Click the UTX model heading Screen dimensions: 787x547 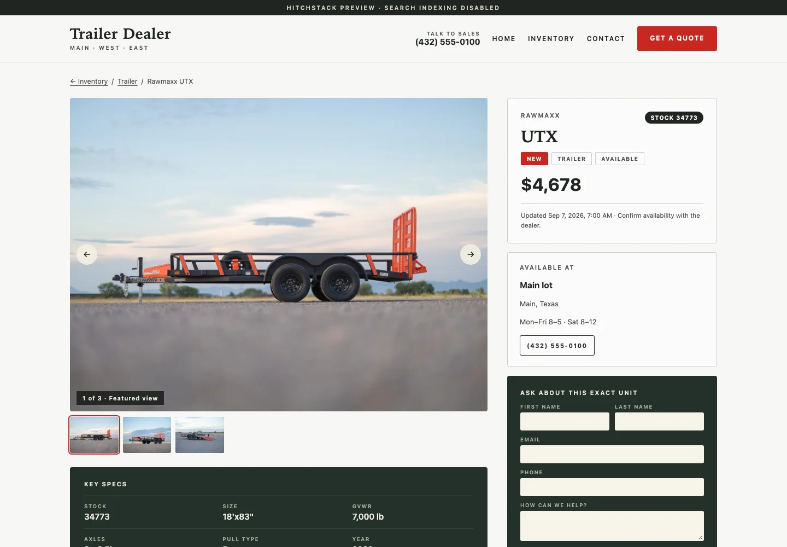[539, 137]
